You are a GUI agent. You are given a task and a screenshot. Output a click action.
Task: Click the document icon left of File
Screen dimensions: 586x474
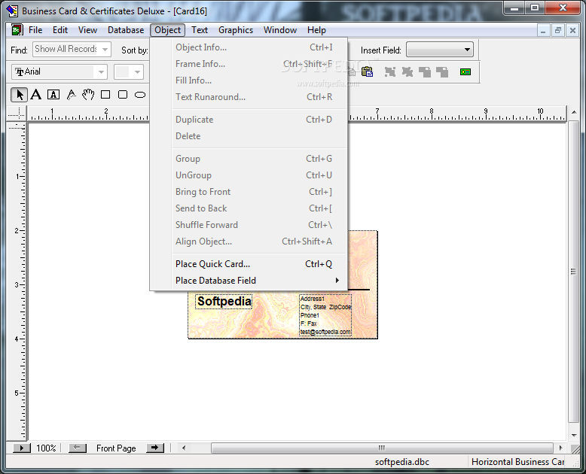(x=17, y=30)
